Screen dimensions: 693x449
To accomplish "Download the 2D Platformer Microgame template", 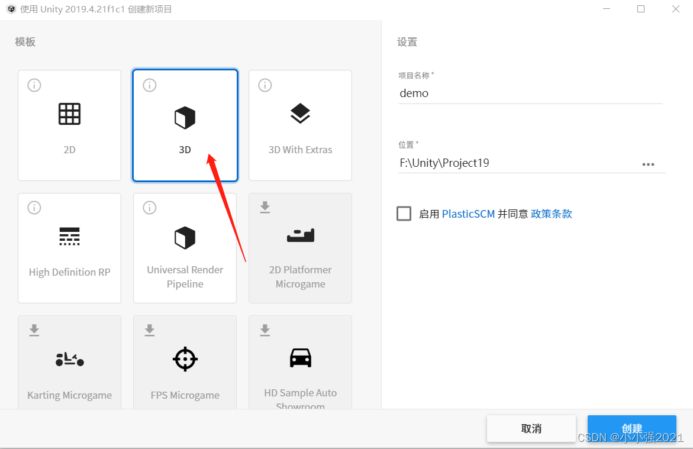I will (265, 207).
